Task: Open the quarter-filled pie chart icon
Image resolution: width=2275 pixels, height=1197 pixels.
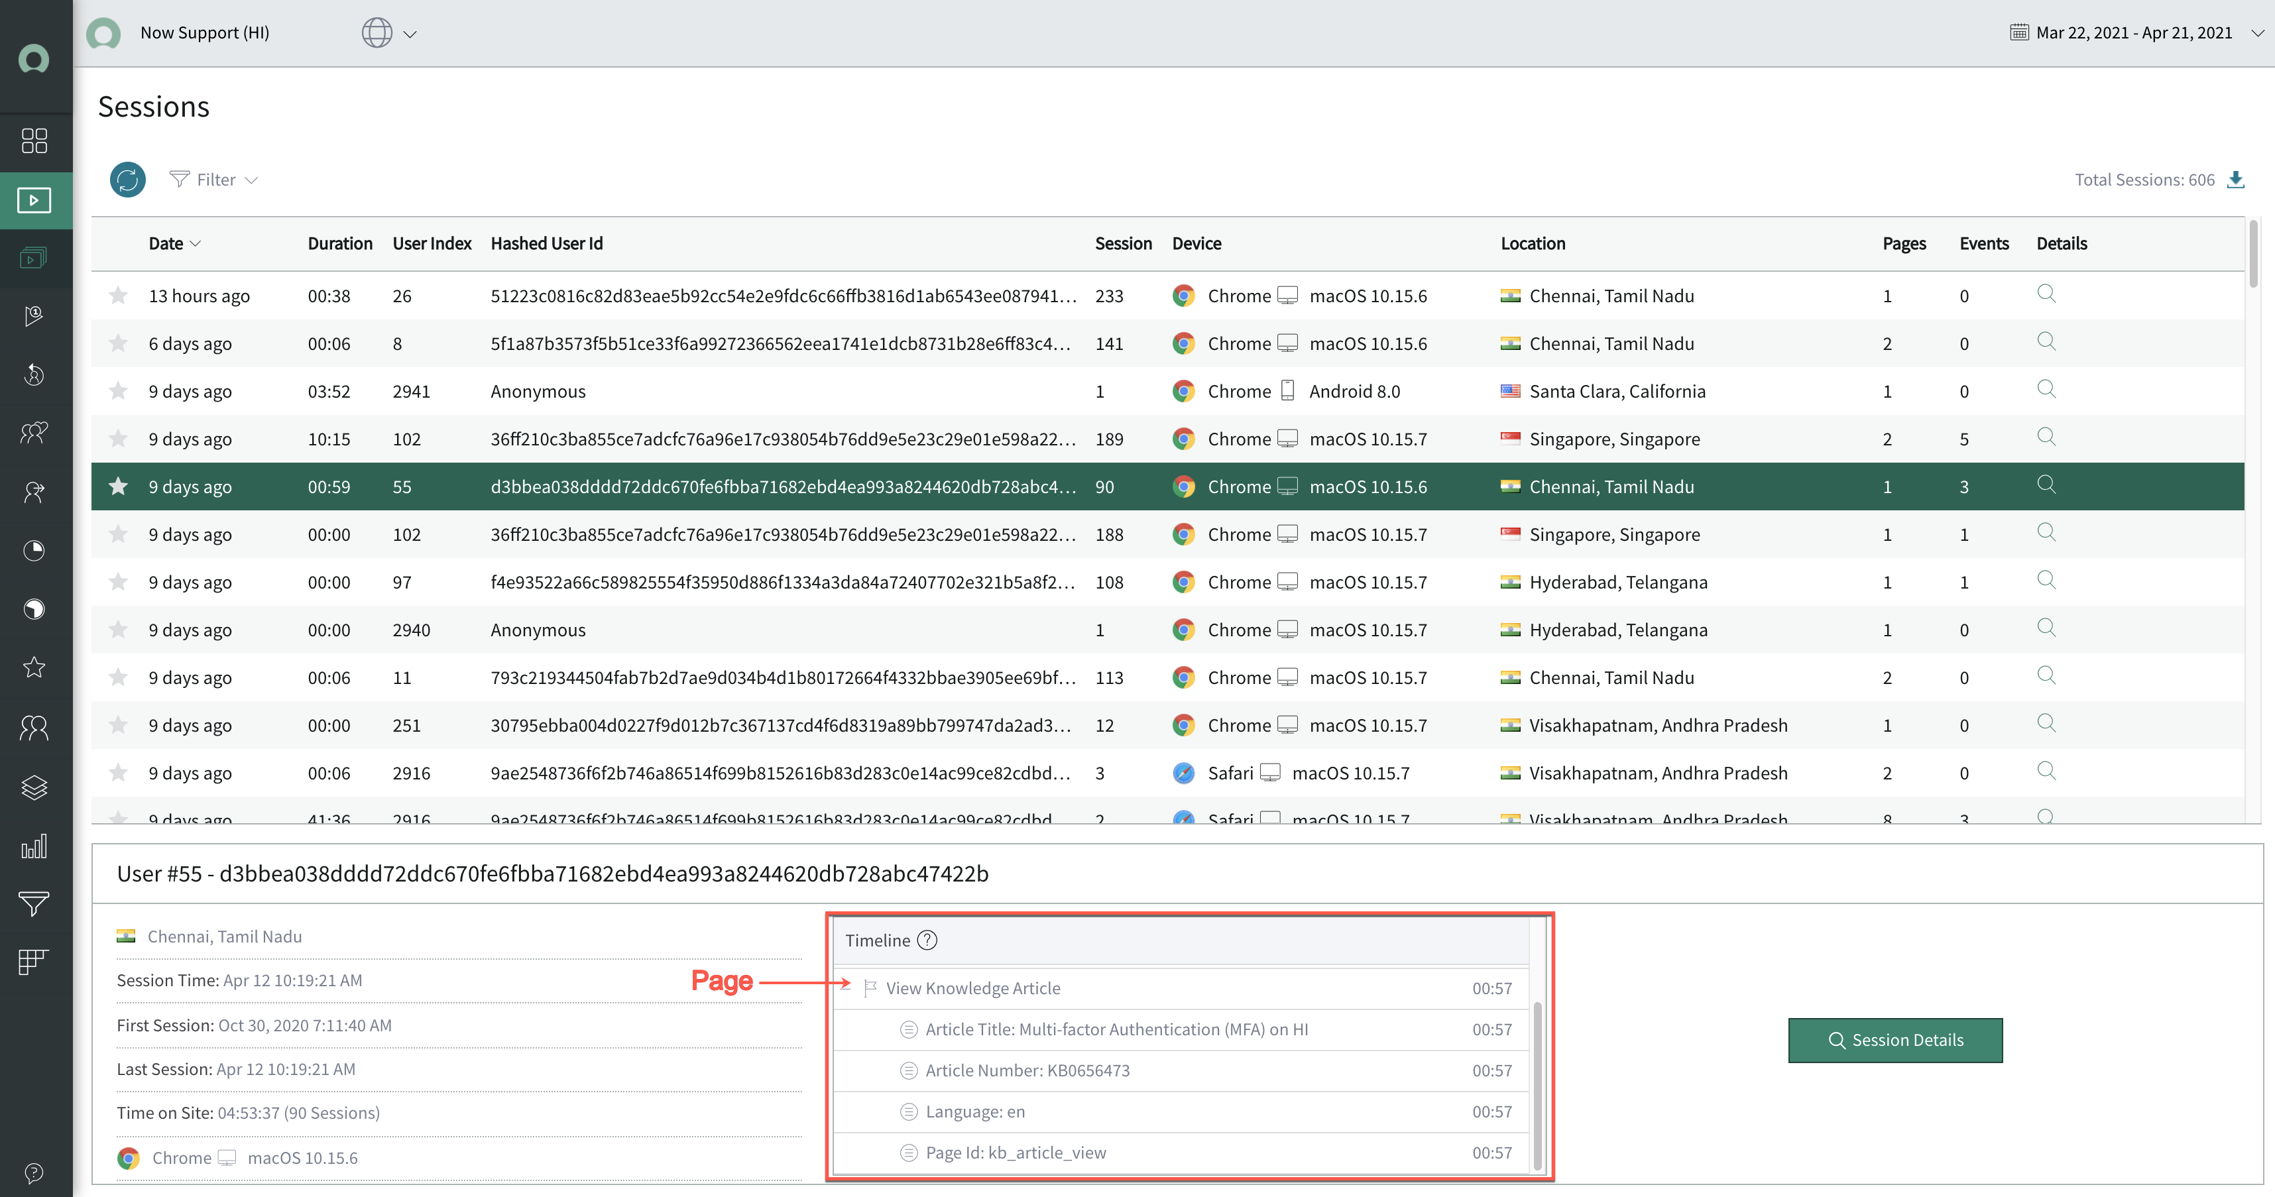Action: pos(34,551)
